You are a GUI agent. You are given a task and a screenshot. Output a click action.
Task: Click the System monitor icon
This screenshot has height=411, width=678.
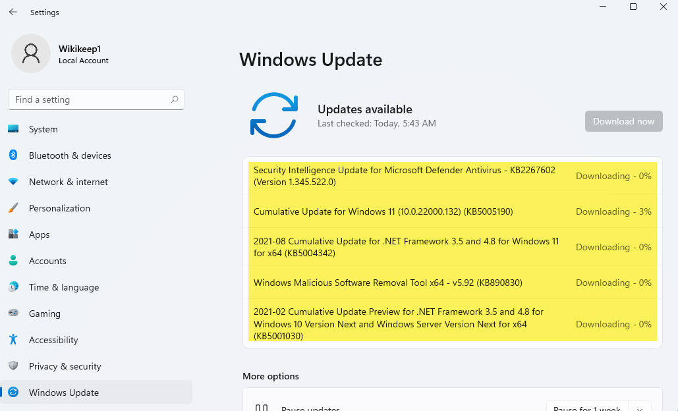click(x=13, y=129)
